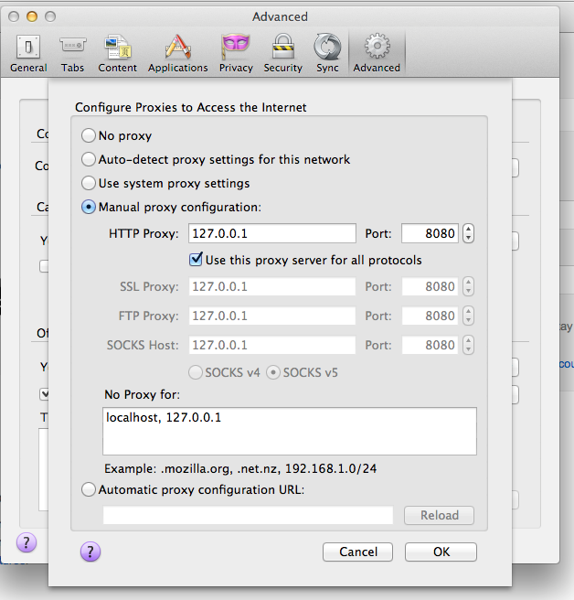Screen dimensions: 574x600
Task: Click the HTTP Proxy address field
Action: (271, 233)
